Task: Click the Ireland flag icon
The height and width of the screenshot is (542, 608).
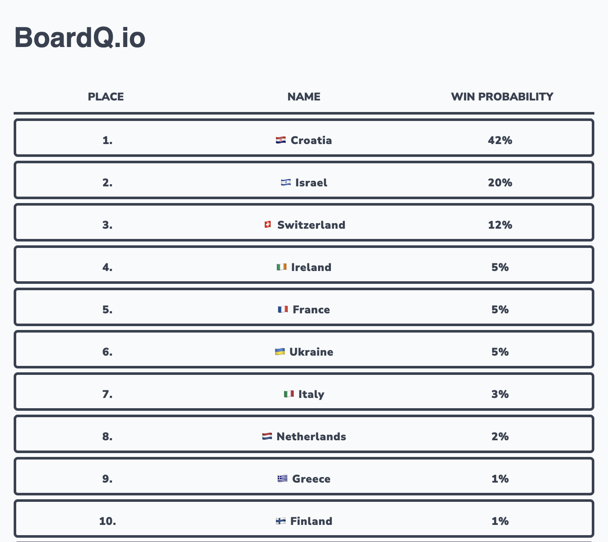Action: pyautogui.click(x=281, y=267)
